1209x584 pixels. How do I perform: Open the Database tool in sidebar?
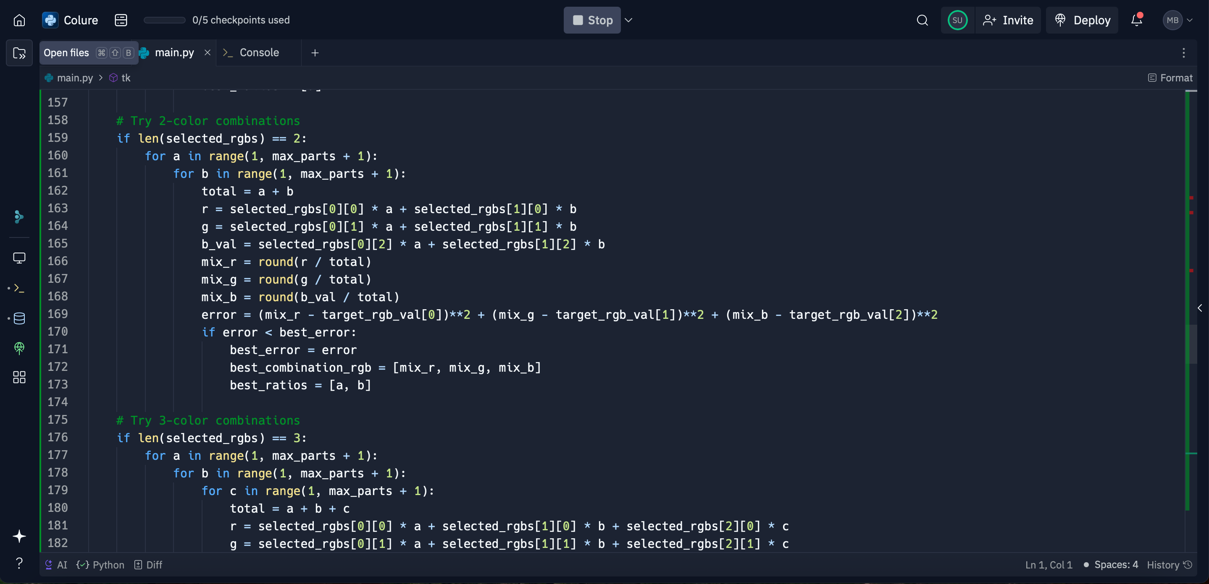tap(19, 319)
